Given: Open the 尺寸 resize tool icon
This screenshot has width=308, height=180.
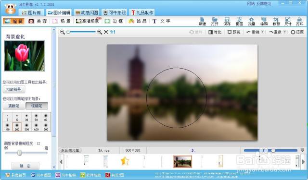Looking at the screenshot, I should pyautogui.click(x=288, y=21).
